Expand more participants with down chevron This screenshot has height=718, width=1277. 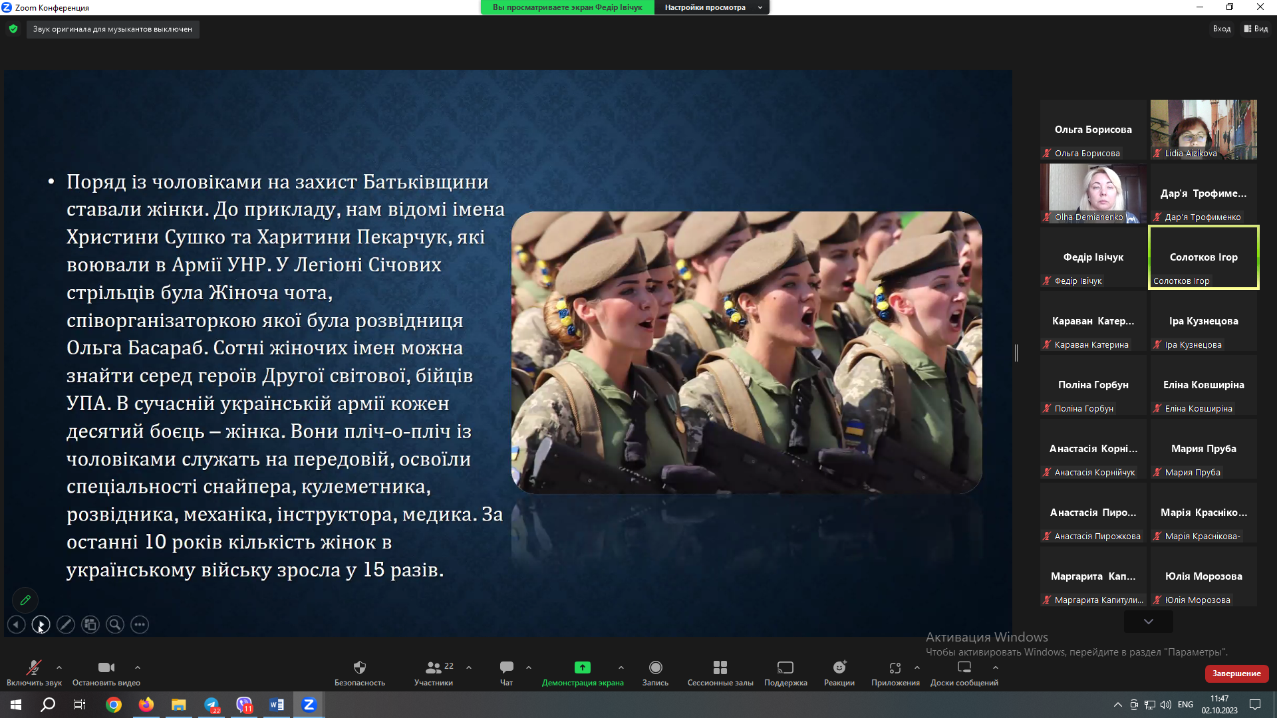pos(1148,621)
